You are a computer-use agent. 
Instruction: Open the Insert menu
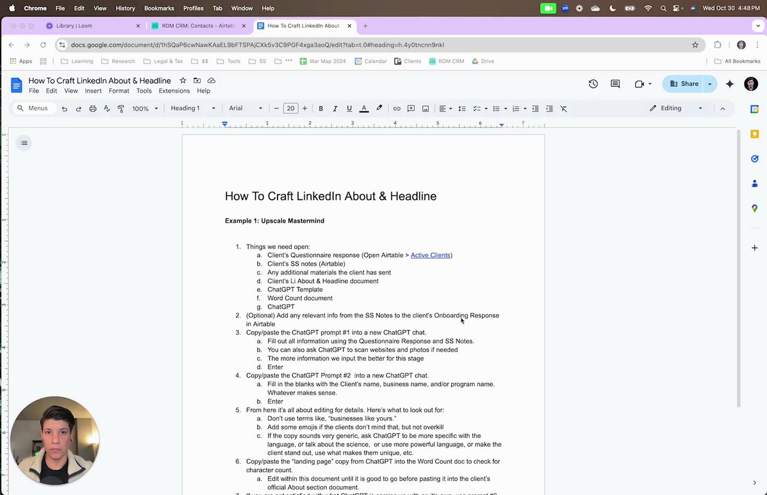93,91
